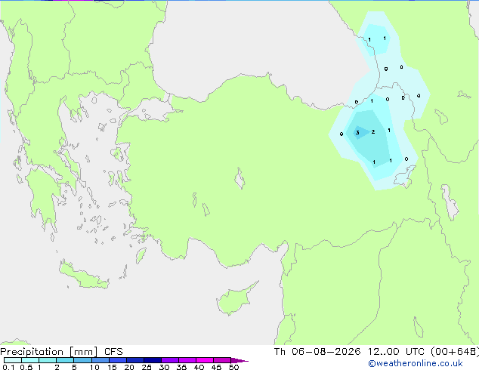
Task: Click the "(00+648)" forecast offset text
Action: pyautogui.click(x=455, y=352)
